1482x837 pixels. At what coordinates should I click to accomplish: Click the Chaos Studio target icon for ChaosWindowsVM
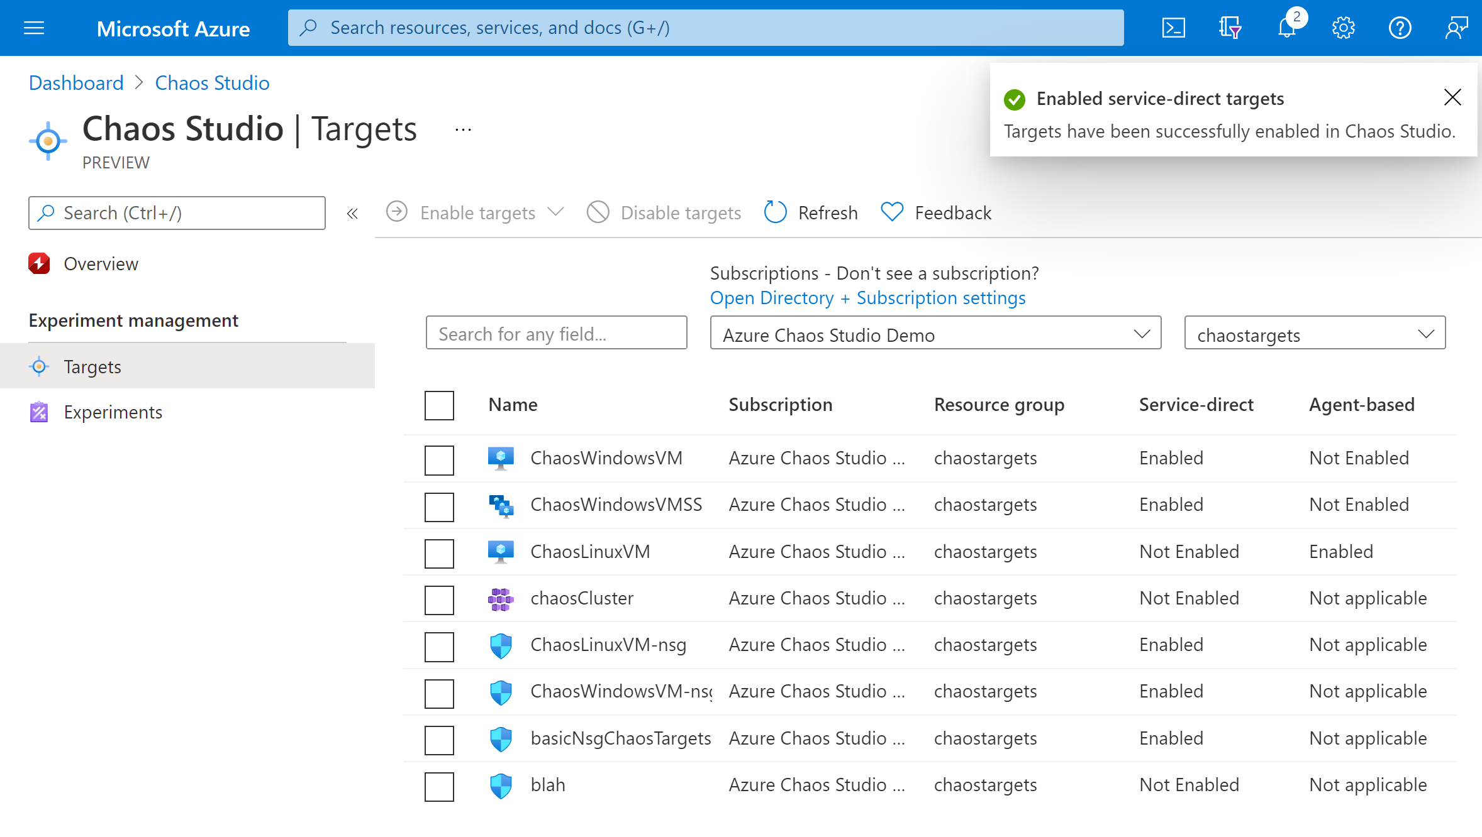pos(502,457)
